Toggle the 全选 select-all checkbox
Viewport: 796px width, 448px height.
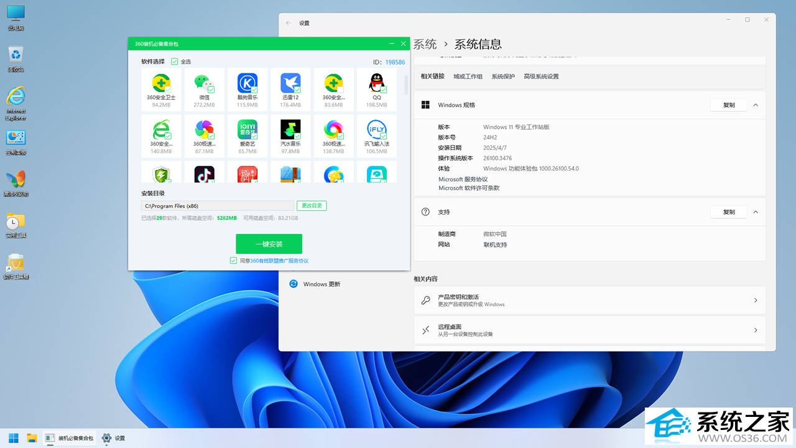(175, 62)
